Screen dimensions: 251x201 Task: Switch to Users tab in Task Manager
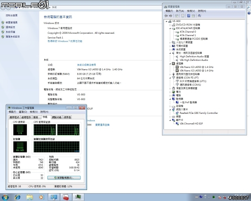[67, 117]
